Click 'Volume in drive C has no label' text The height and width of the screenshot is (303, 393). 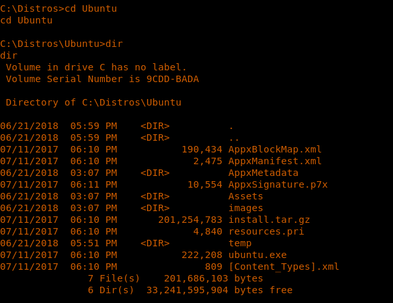96,67
